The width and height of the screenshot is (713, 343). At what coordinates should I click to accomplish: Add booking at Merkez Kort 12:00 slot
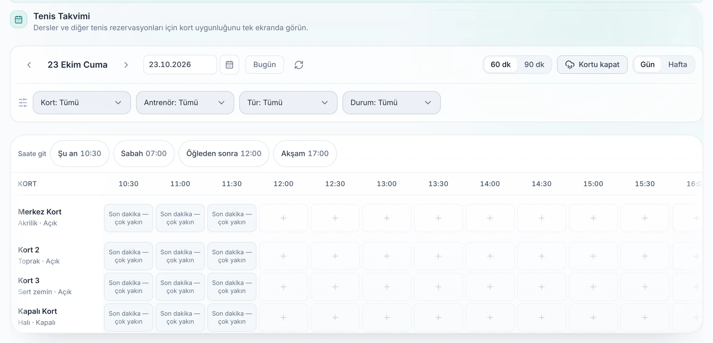(283, 218)
